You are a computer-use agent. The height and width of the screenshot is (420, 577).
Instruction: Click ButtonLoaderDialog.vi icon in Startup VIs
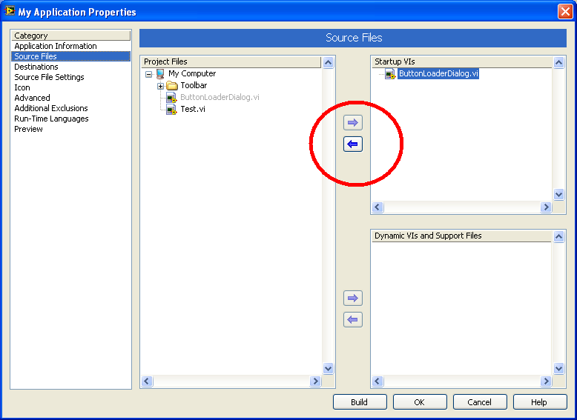point(390,74)
